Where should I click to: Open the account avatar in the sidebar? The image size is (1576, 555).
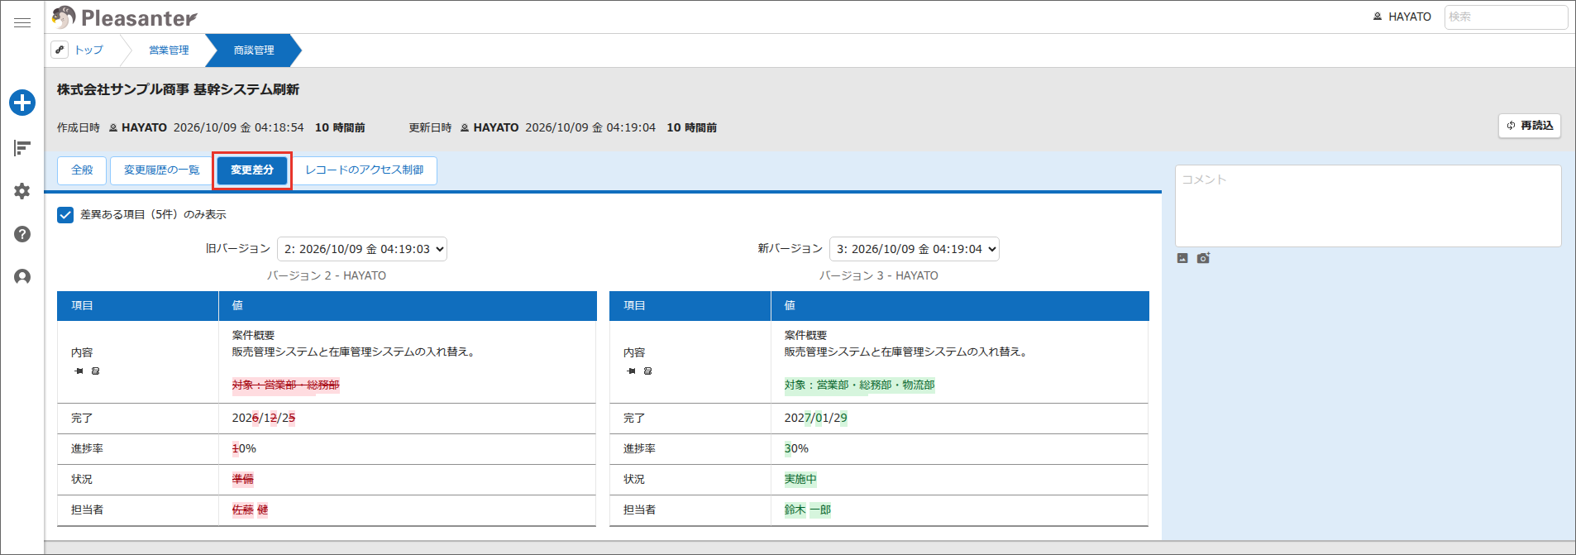pyautogui.click(x=22, y=277)
